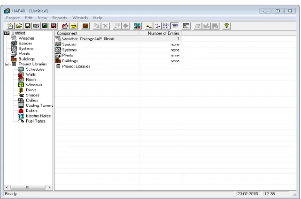The width and height of the screenshot is (301, 199).
Task: Select Fuel Rates in the tree
Action: click(35, 121)
